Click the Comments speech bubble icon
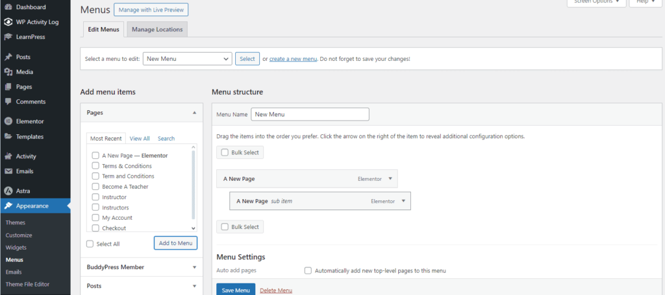 [x=8, y=102]
